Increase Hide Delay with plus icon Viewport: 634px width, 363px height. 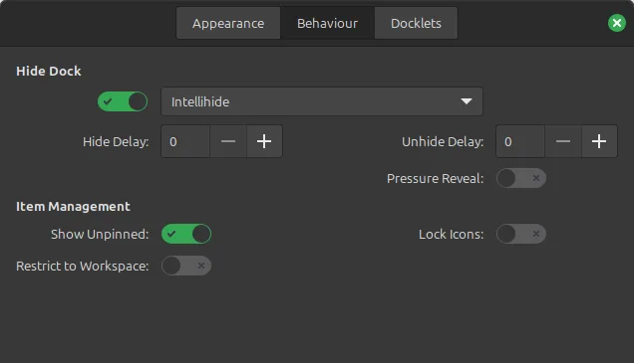click(x=264, y=141)
